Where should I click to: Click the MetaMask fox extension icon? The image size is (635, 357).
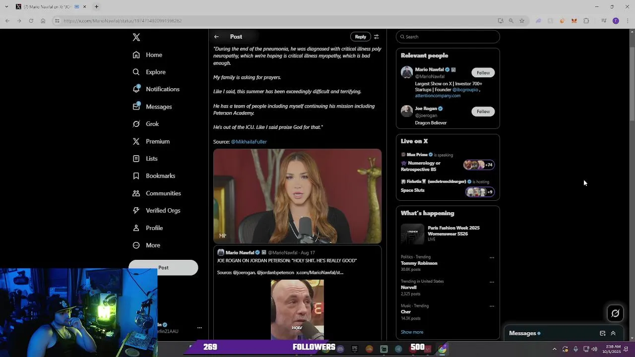[574, 21]
